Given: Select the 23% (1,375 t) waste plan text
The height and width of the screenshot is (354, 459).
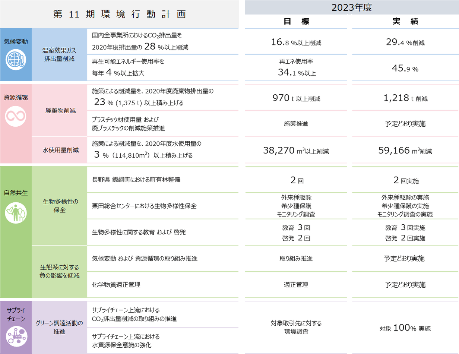Looking at the screenshot, I should coord(153,97).
